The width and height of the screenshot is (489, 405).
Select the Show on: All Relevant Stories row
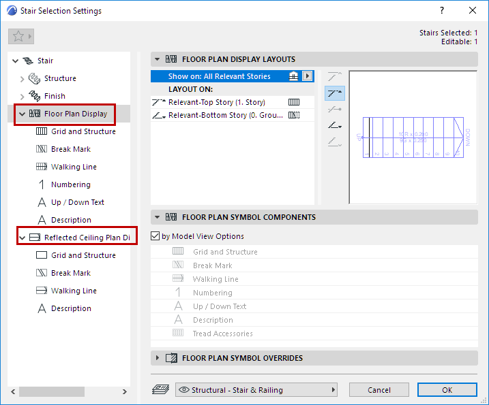tap(233, 76)
